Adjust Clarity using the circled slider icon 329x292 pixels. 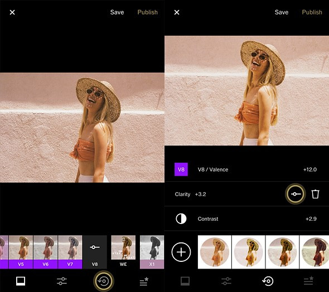(295, 194)
